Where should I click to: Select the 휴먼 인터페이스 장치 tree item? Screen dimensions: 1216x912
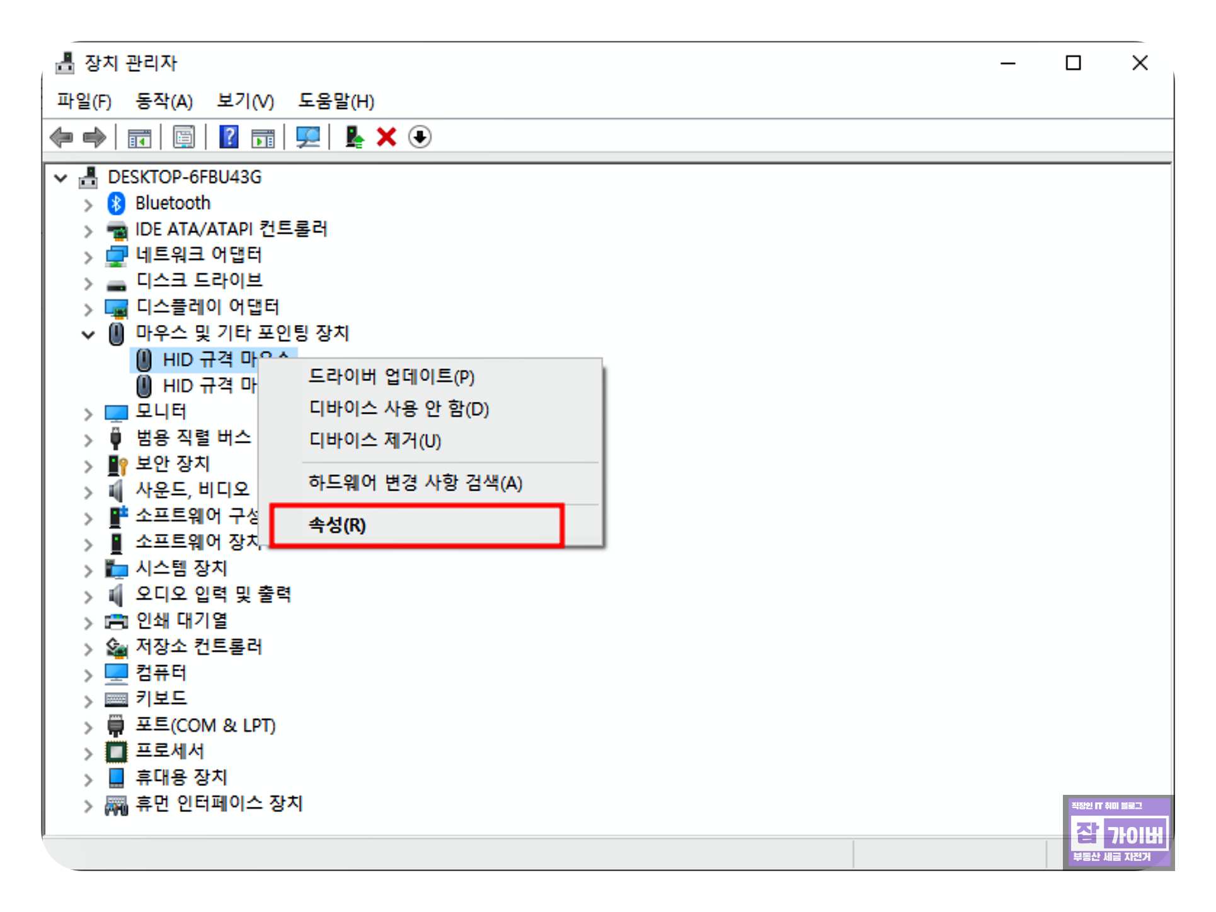coord(219,804)
